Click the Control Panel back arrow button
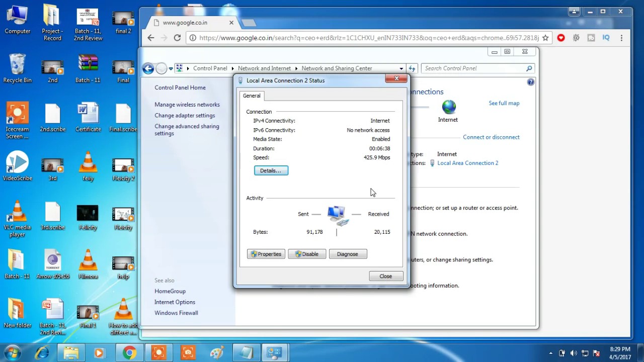The image size is (644, 362). (148, 68)
